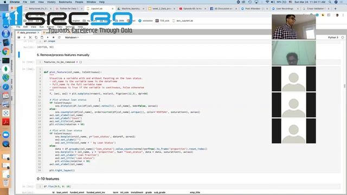
Task: Open the JupyterLab Run menu
Action: [42, 27]
